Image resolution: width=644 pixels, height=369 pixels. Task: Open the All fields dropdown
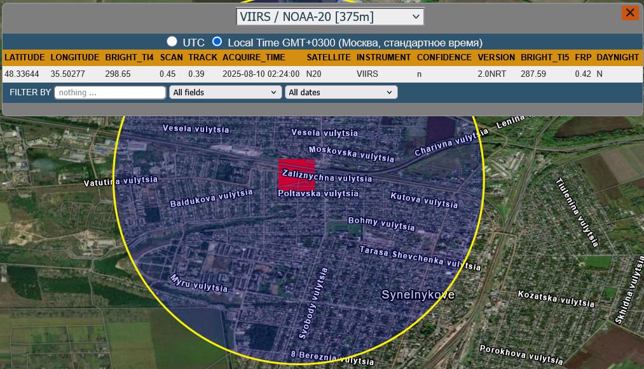(225, 92)
